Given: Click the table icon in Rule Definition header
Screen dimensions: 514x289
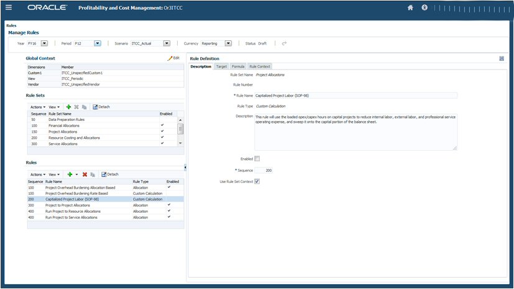Looking at the screenshot, I should pyautogui.click(x=501, y=58).
